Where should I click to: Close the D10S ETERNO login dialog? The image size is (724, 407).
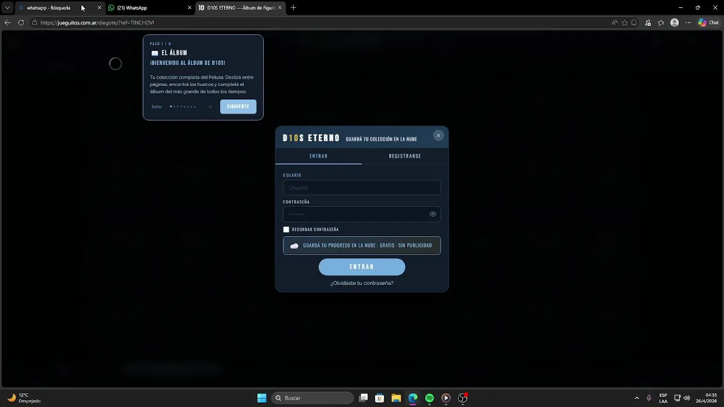(x=438, y=136)
